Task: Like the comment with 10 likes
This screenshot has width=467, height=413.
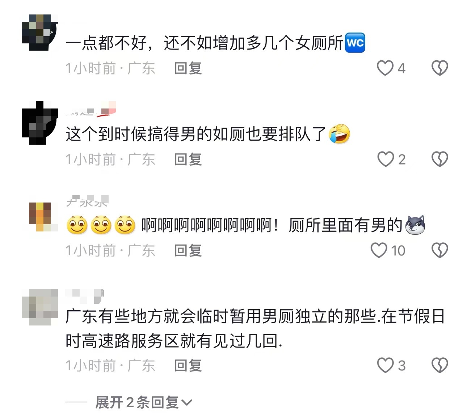Action: click(379, 250)
